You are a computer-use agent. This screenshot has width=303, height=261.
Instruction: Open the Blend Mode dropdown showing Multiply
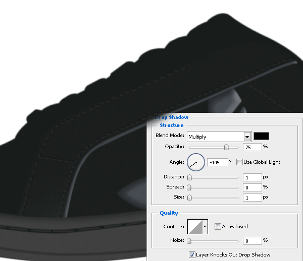(219, 137)
